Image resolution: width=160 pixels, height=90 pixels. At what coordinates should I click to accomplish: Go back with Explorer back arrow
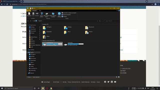[x=28, y=21]
